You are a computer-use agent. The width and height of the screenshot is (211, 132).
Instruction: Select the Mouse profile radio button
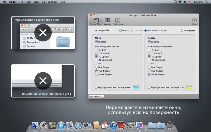120,30
